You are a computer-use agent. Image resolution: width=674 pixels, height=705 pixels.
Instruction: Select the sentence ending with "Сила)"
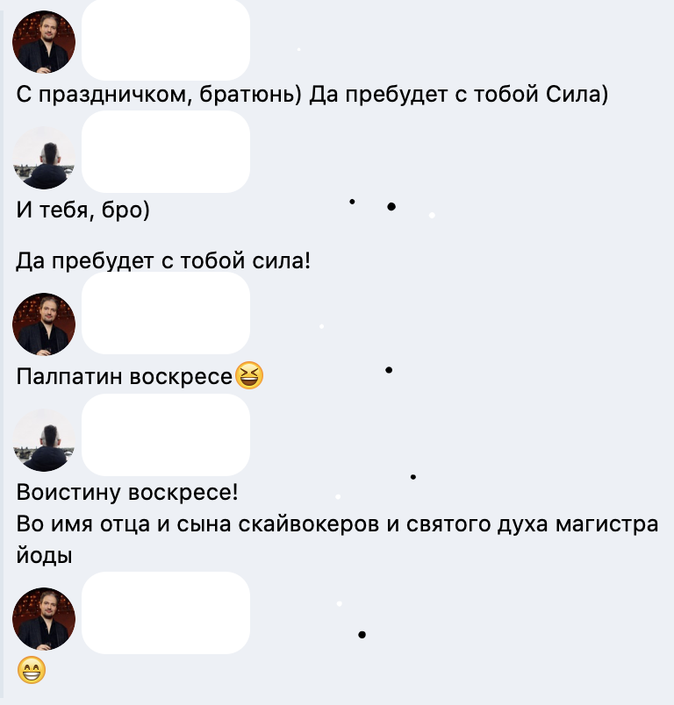458,95
